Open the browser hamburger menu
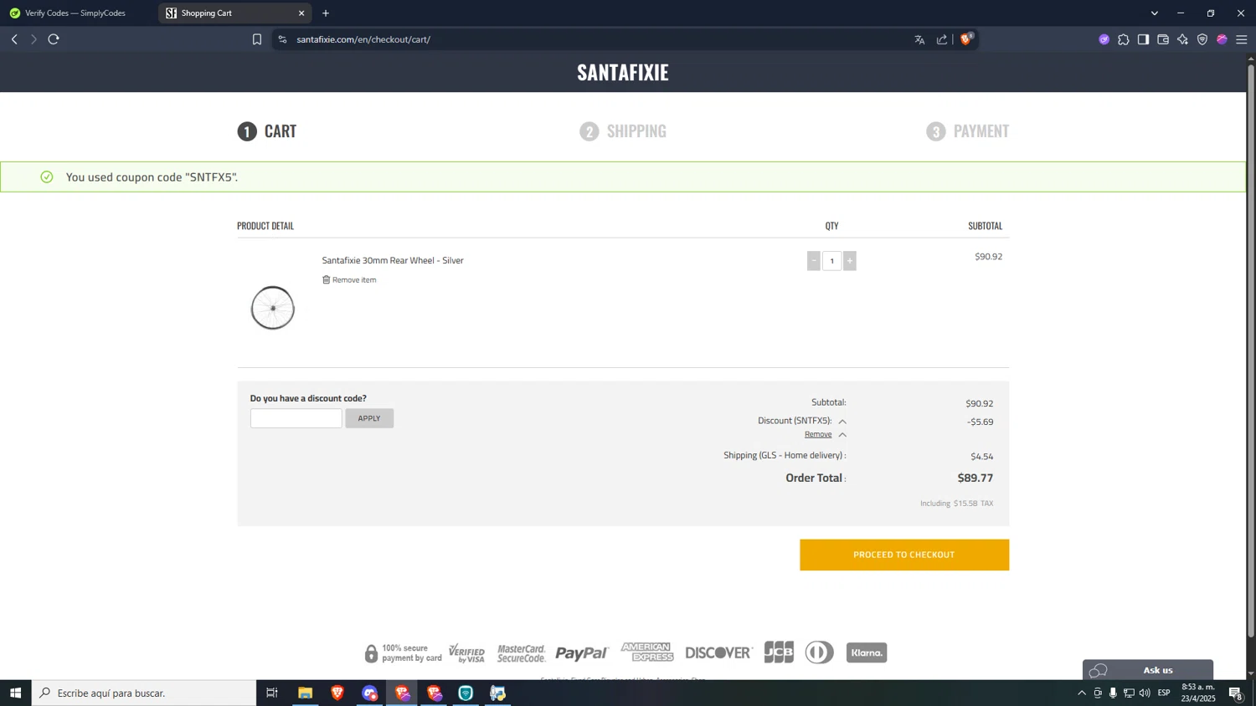1256x706 pixels. (1242, 39)
